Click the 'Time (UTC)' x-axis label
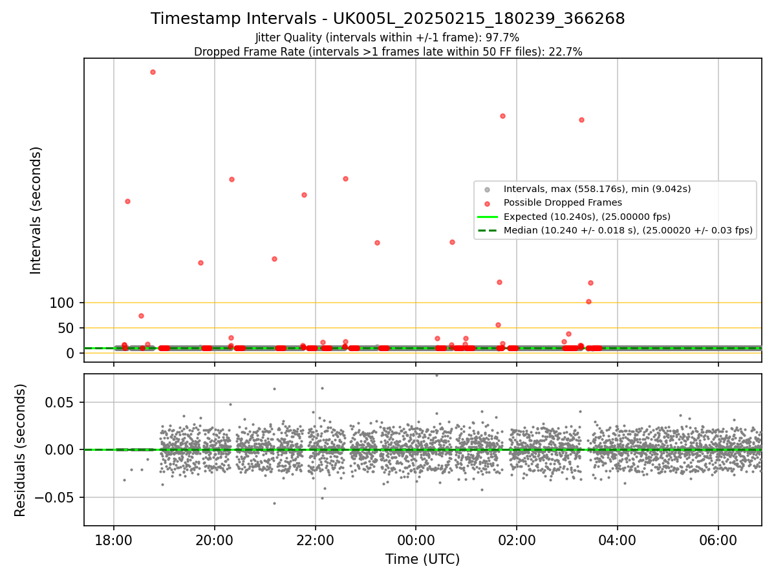This screenshot has height=582, width=776. [x=422, y=559]
